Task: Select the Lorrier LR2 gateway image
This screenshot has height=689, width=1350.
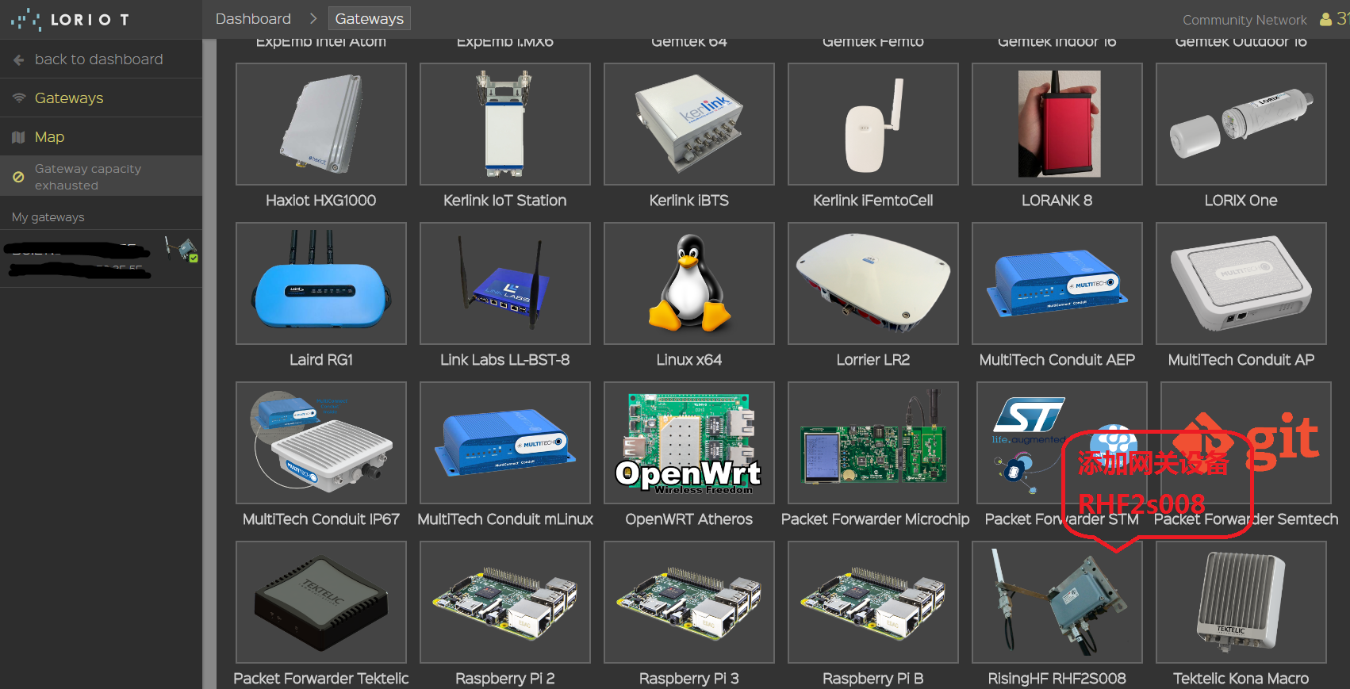Action: tap(873, 284)
